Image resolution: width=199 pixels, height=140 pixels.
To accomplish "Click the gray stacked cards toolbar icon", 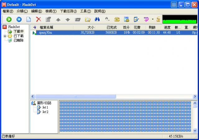I will click(x=77, y=20).
